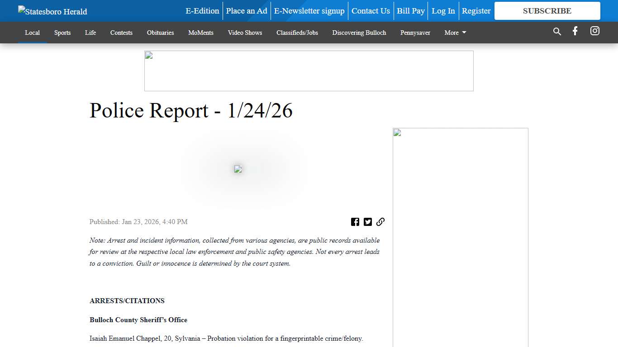
Task: Open the Instagram icon in the header
Action: coord(594,31)
